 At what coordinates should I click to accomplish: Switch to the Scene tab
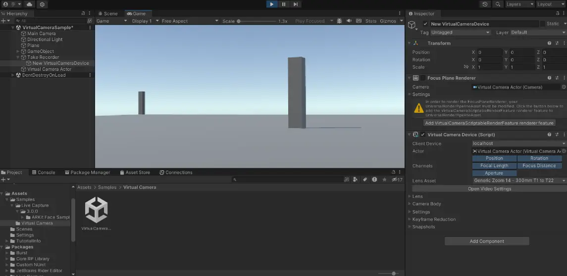click(108, 13)
